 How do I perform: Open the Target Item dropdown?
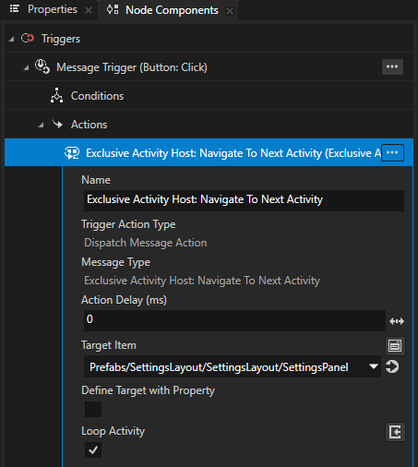click(374, 366)
